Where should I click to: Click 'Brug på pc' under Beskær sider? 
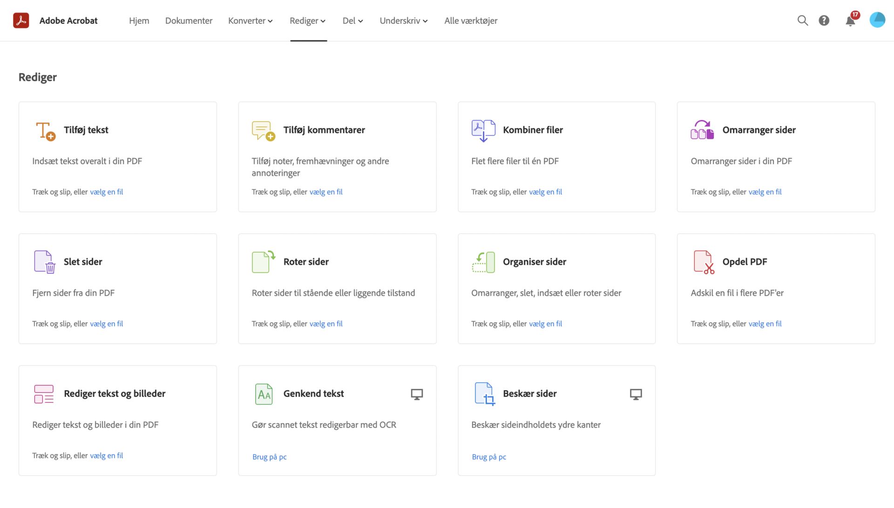[x=489, y=457]
